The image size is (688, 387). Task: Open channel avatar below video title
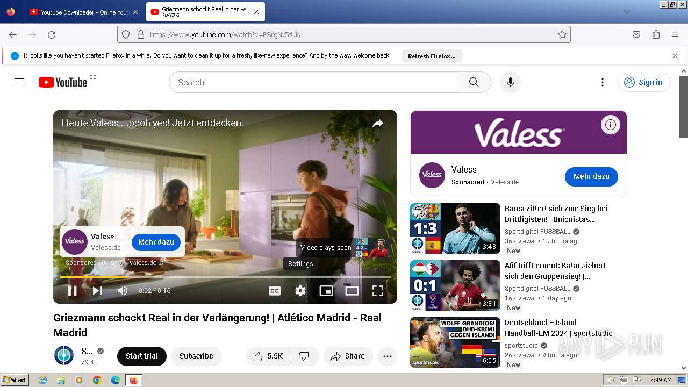click(x=64, y=356)
